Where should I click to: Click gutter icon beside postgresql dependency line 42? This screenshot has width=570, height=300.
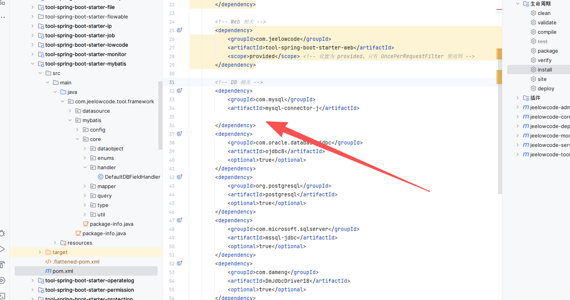pos(180,177)
